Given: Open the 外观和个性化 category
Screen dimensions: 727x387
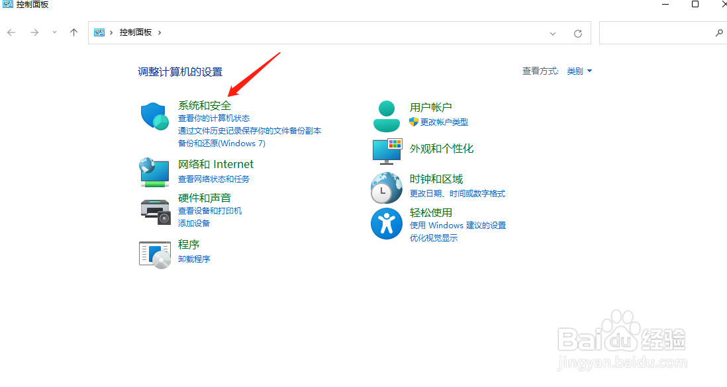Looking at the screenshot, I should point(442,149).
